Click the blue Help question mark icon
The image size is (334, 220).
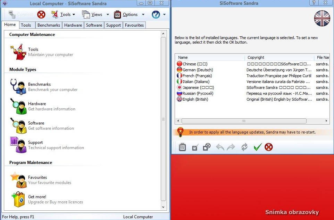click(156, 15)
